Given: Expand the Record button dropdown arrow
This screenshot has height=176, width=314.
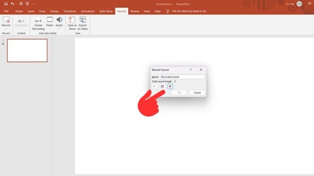Looking at the screenshot, I should pos(6,29).
